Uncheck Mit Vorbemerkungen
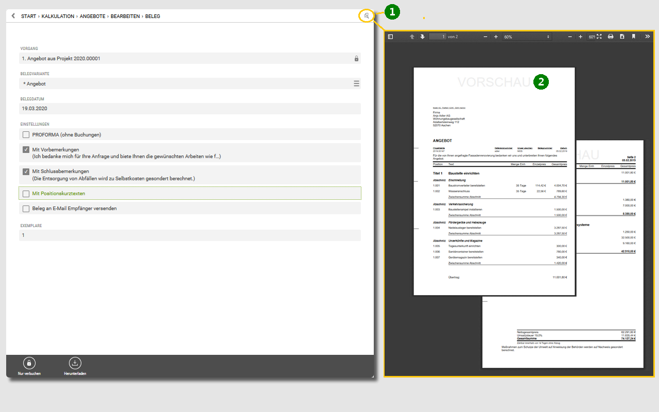The image size is (659, 412). pyautogui.click(x=26, y=149)
